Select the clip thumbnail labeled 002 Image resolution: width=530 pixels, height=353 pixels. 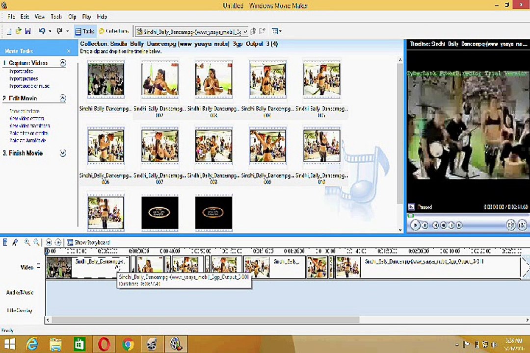tap(160, 79)
